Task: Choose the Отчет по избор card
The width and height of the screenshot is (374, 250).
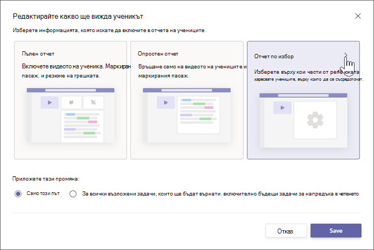Action: coord(303,100)
